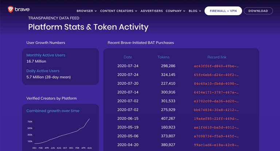
Task: Expand the Browser dropdown chevron
Action: click(x=96, y=11)
